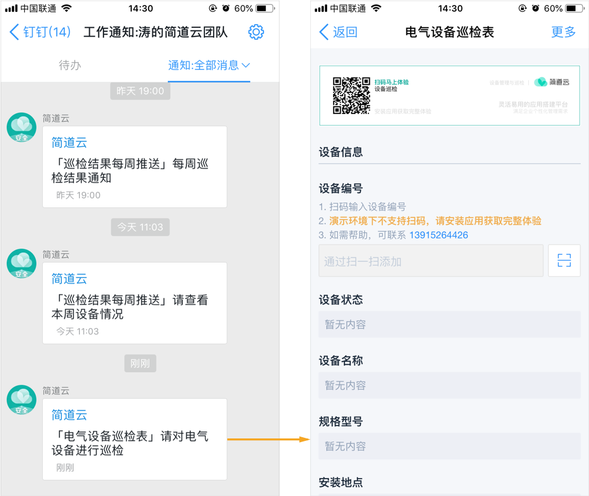Image resolution: width=589 pixels, height=496 pixels.
Task: Tap the 昨天 19:00 timestamp chip
Action: [140, 91]
